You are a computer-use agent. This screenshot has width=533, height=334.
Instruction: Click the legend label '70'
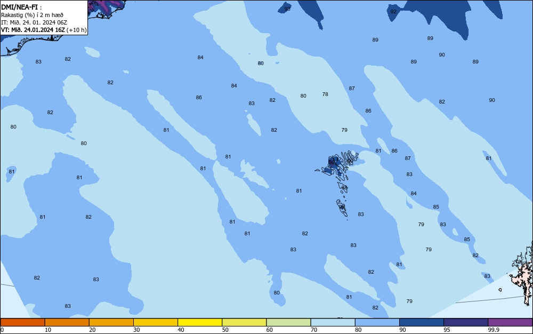[314, 330]
